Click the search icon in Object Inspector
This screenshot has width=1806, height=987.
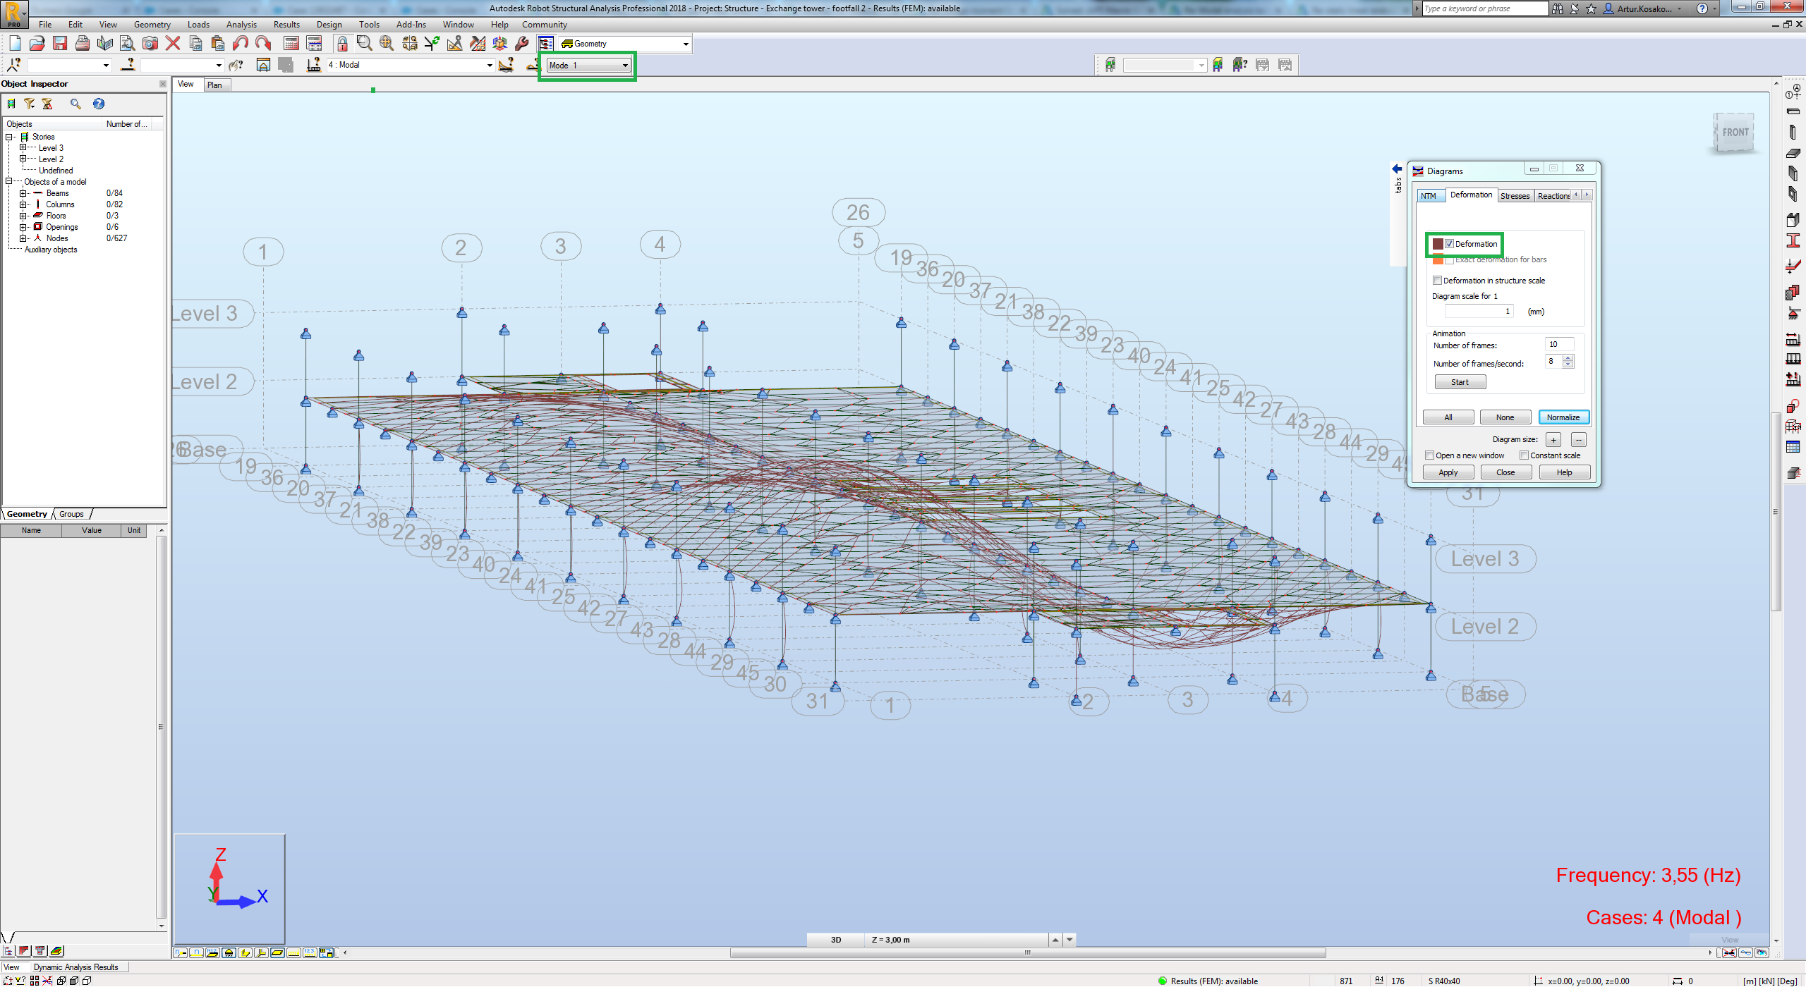pyautogui.click(x=76, y=104)
